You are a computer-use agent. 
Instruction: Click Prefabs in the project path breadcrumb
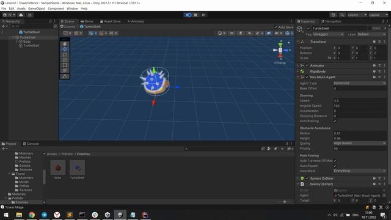point(67,154)
